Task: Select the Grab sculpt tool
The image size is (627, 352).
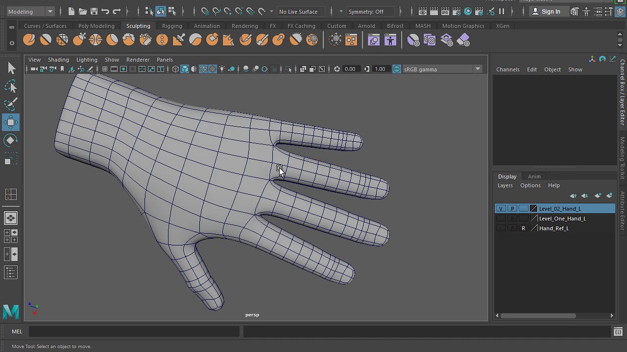Action: [x=79, y=40]
